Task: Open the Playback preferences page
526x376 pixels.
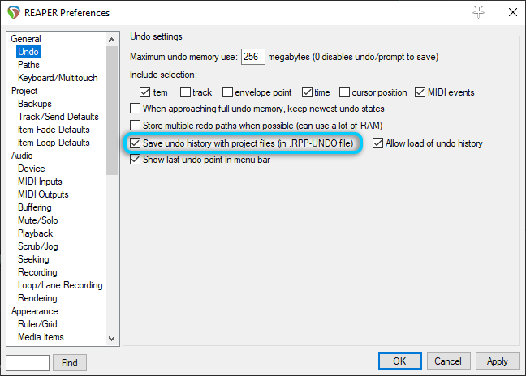Action: coord(35,233)
